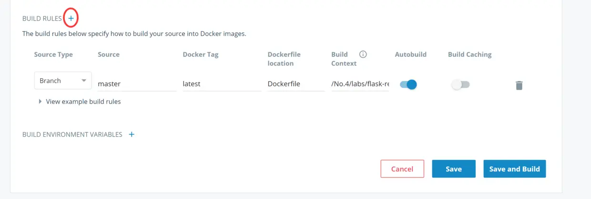Viewport: 591px width, 199px height.
Task: Click the Docker Tag field containing latest
Action: coord(222,84)
